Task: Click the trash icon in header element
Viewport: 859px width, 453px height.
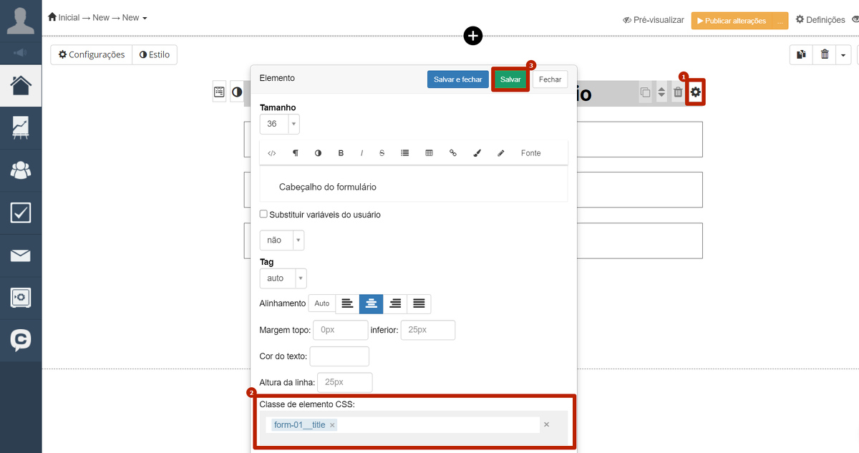Action: click(x=678, y=92)
